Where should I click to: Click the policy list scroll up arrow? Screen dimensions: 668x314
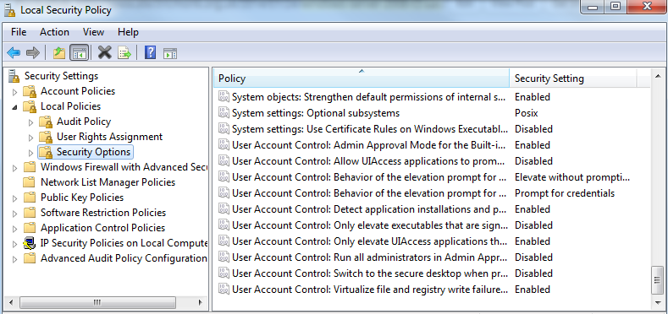point(657,76)
